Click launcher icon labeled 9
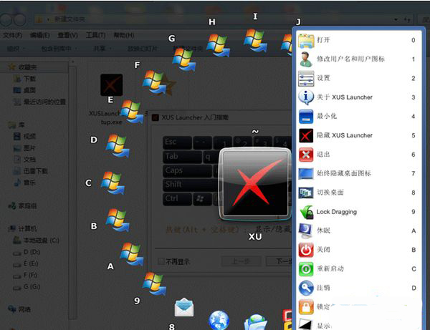 (x=154, y=283)
